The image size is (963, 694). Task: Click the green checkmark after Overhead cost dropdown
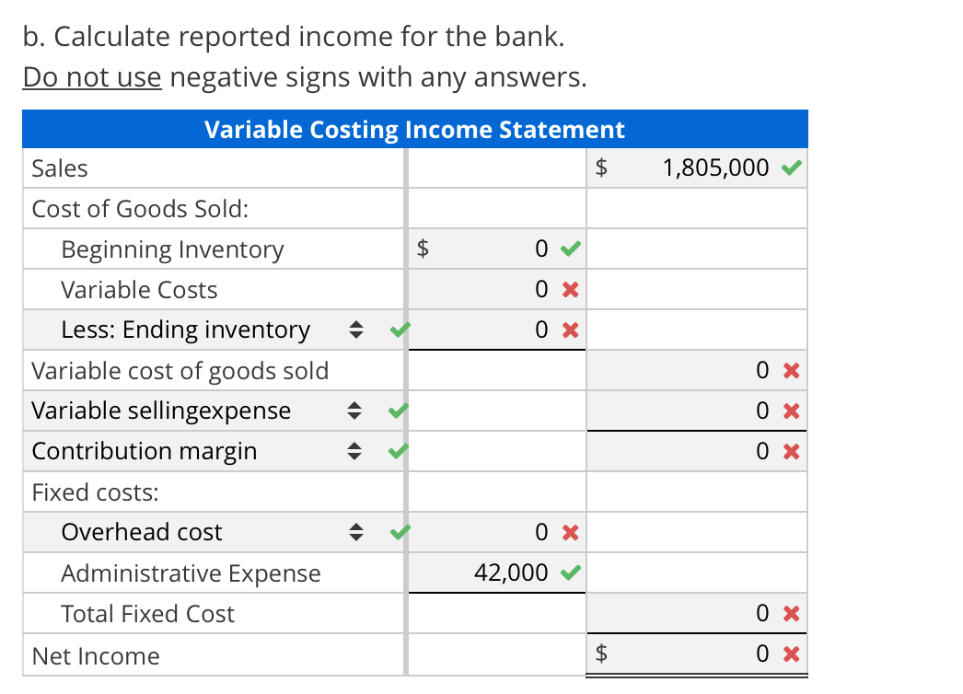(400, 532)
